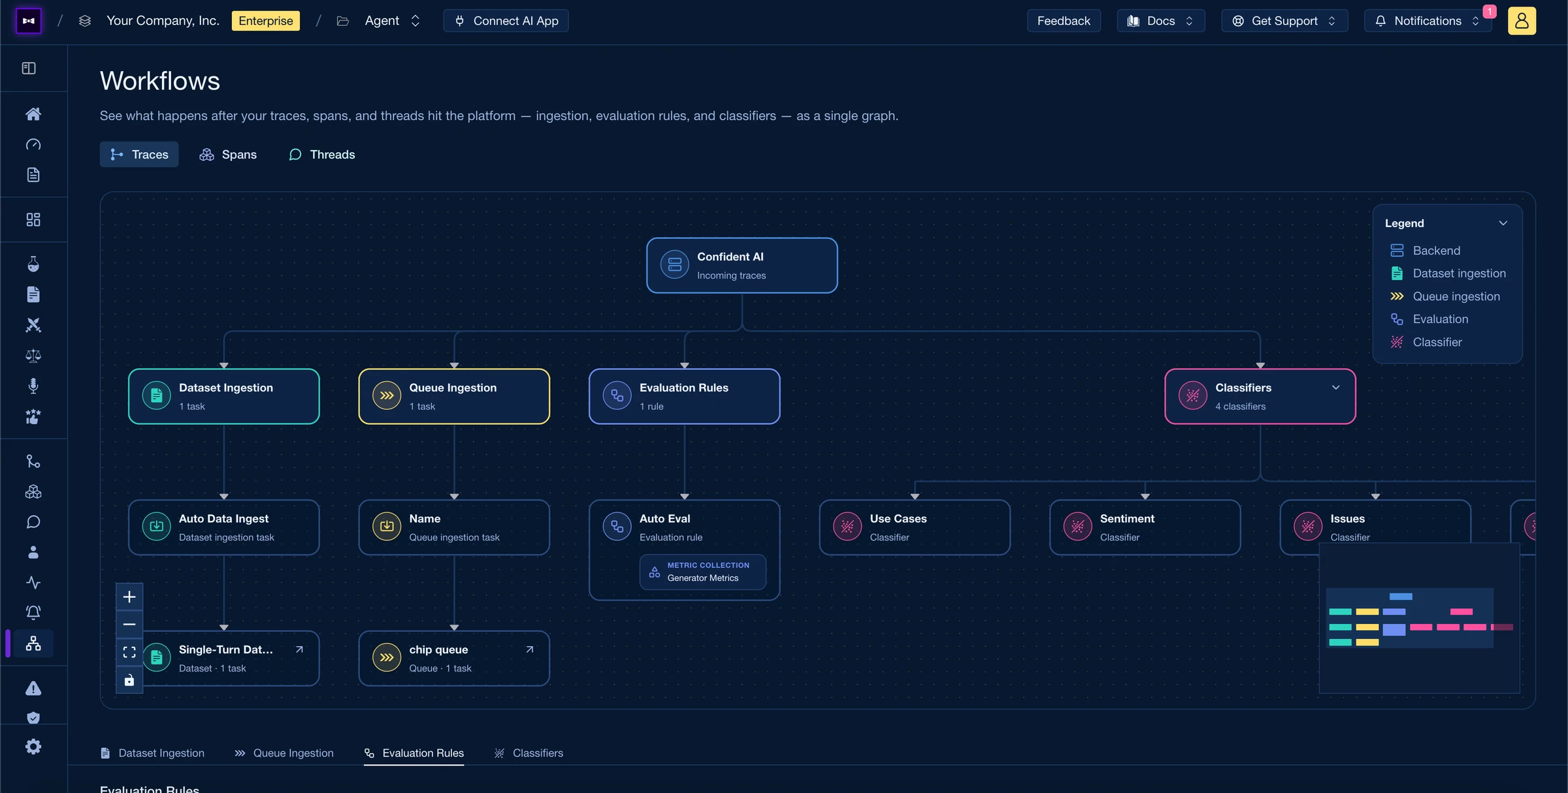Toggle the sidebar collapse icon

(x=29, y=69)
